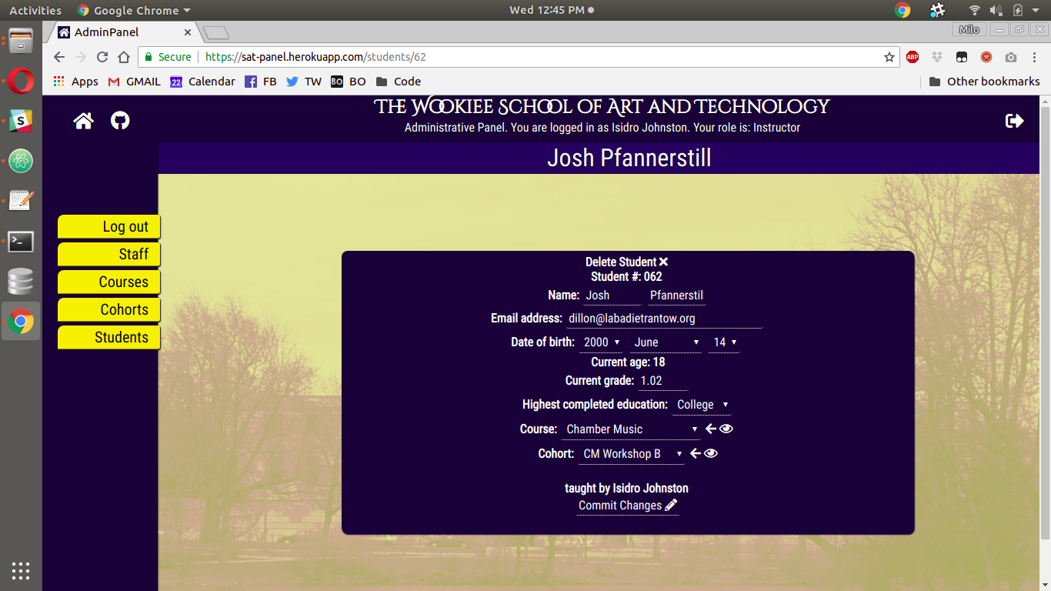Open the Cohorts sidebar section
The width and height of the screenshot is (1051, 591).
pos(108,310)
